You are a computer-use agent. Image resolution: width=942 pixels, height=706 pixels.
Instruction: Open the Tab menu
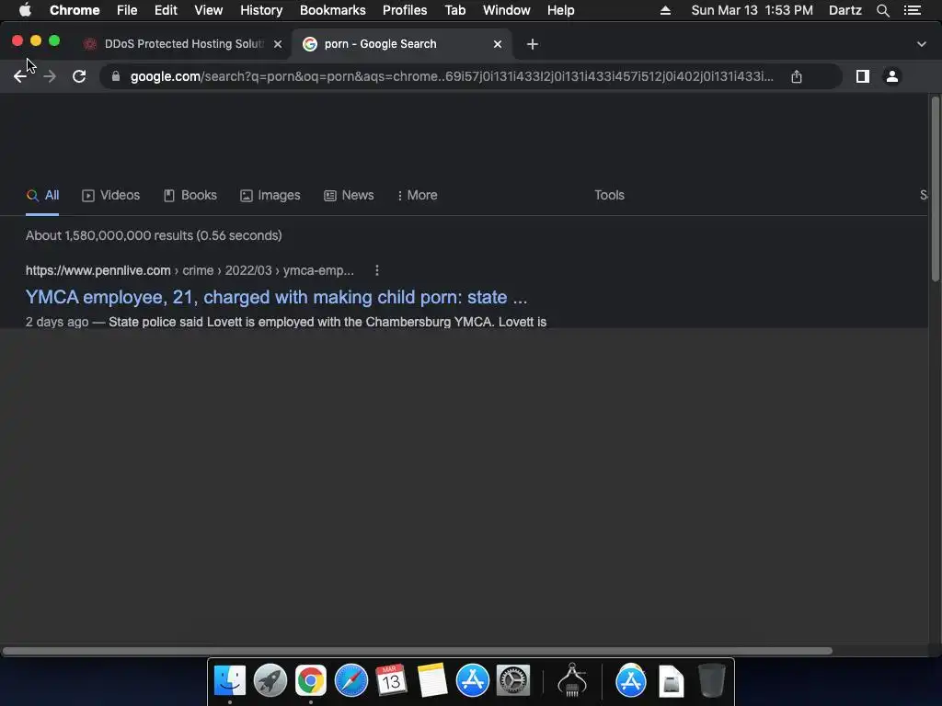tap(454, 10)
